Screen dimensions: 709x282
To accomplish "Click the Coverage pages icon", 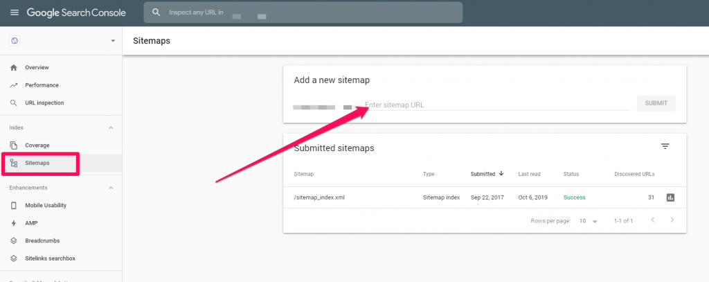I will click(x=14, y=146).
